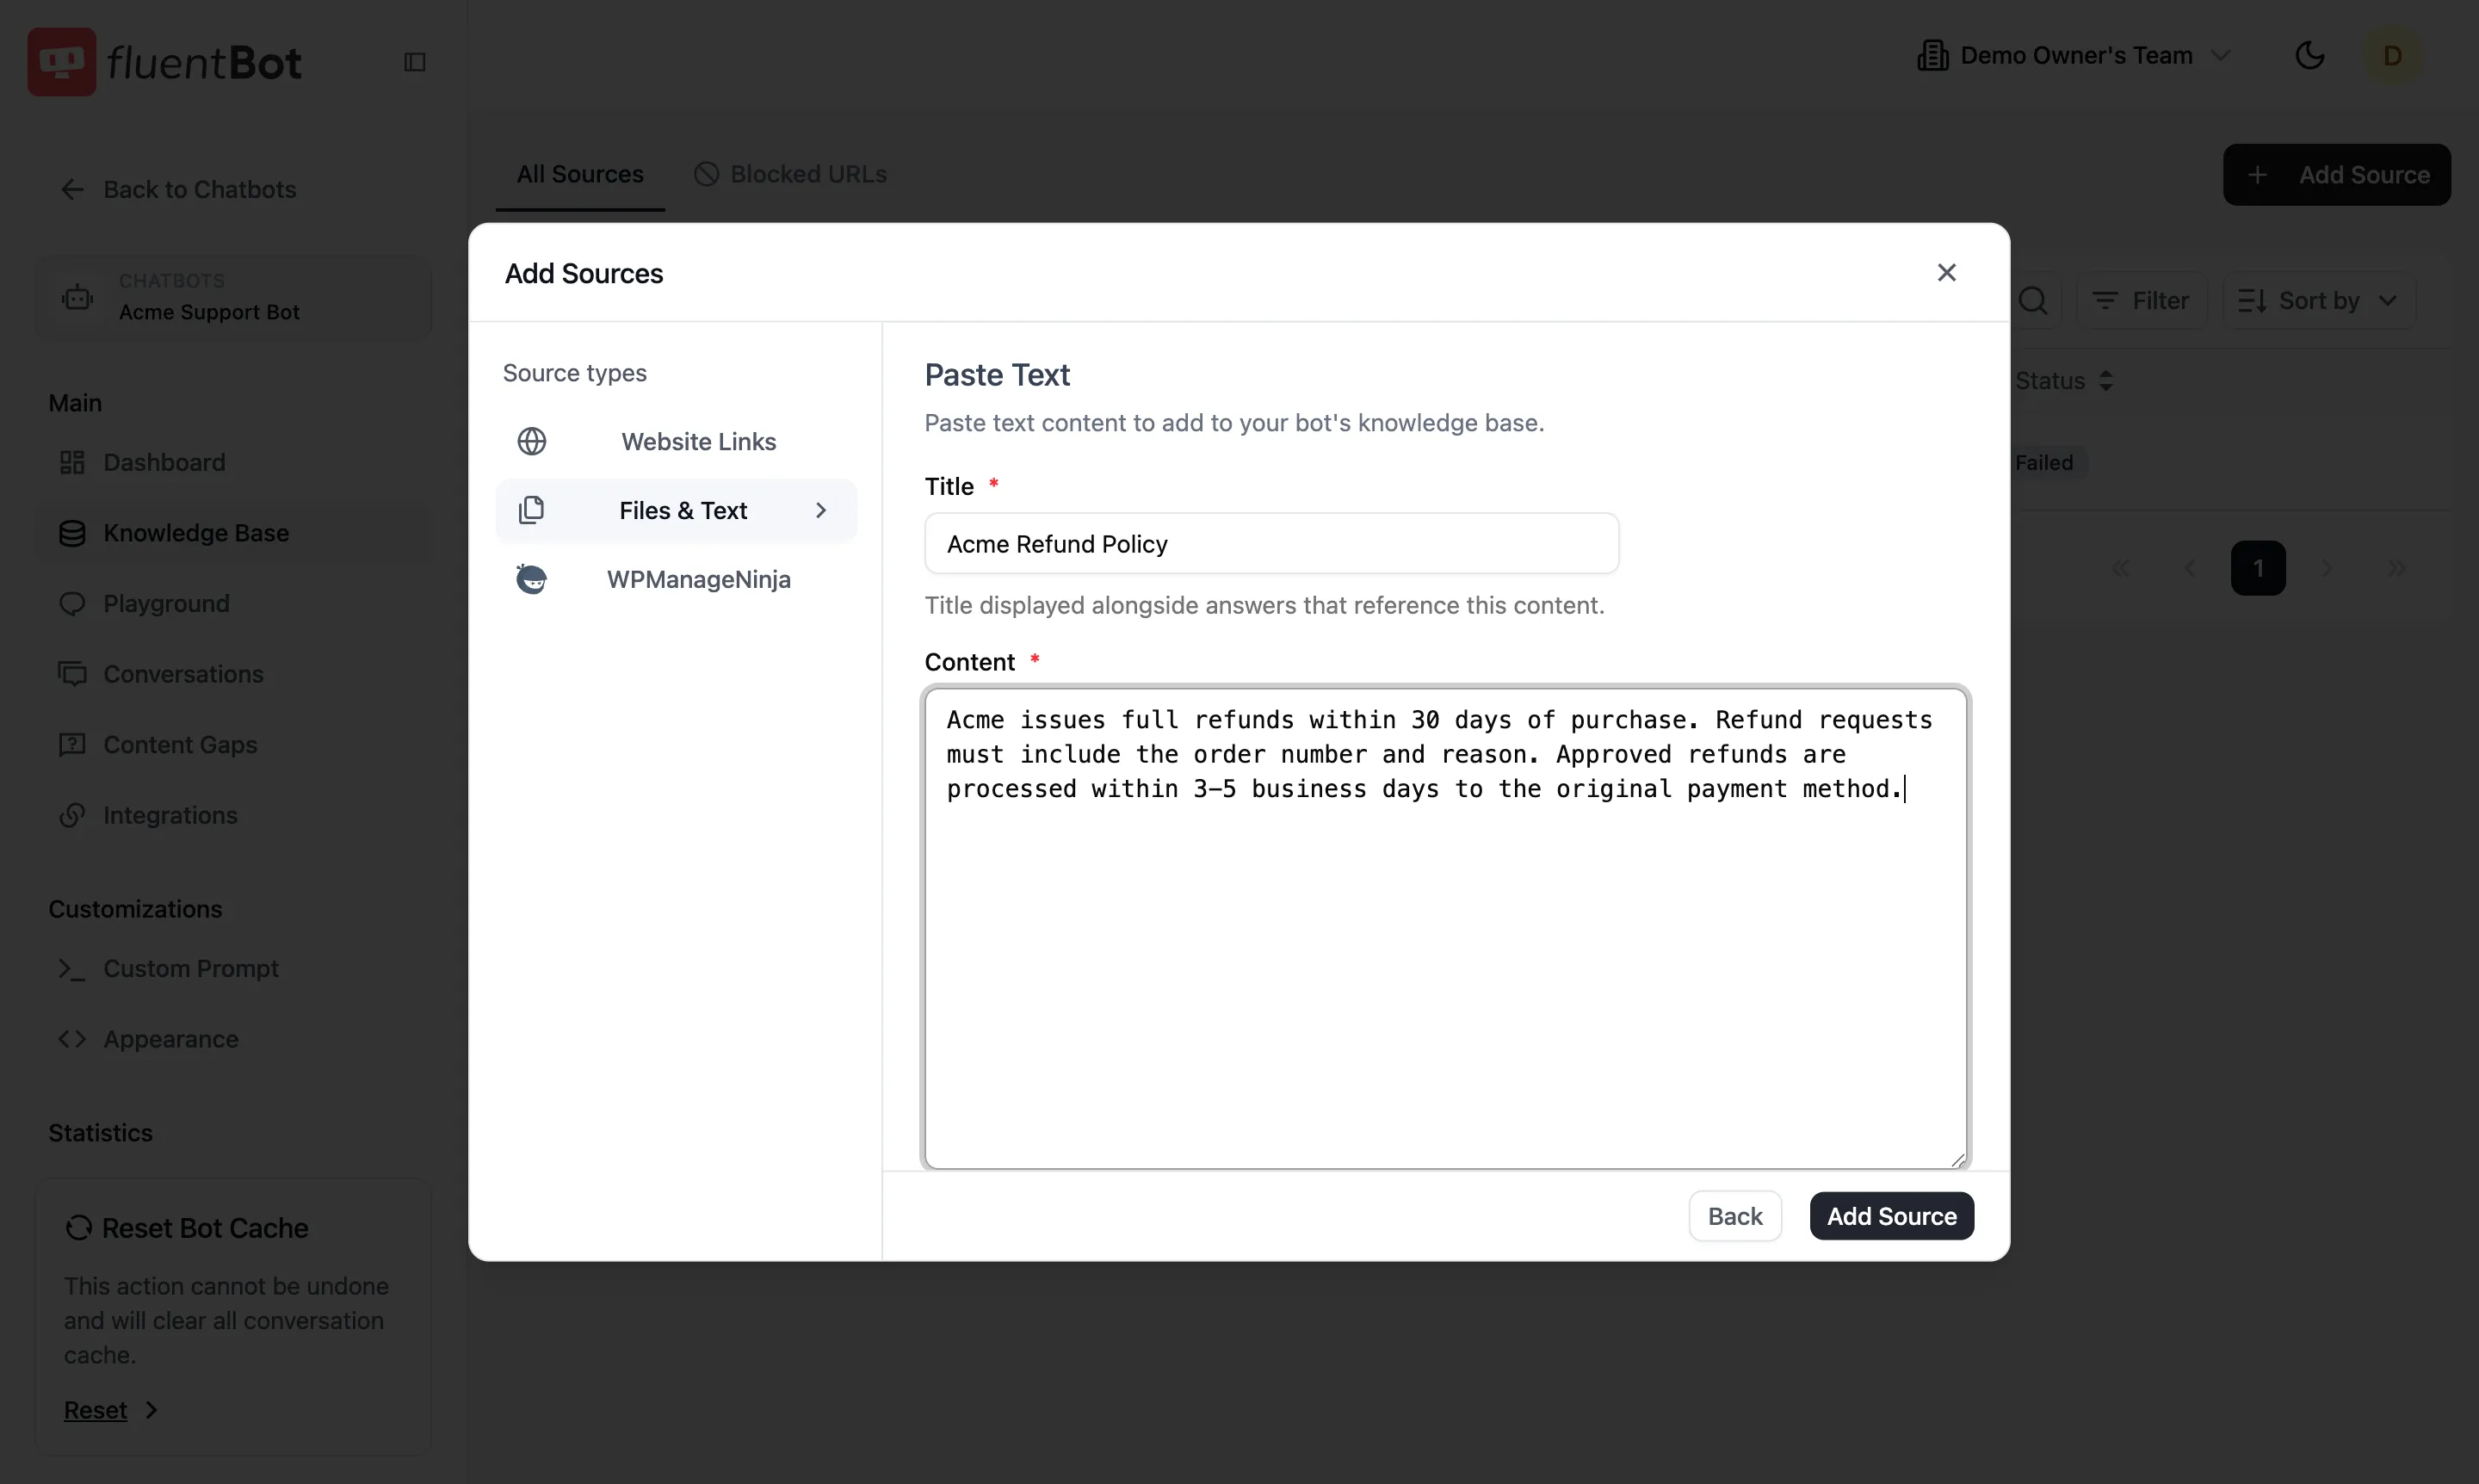
Task: Click the robot icon beside Acme Support Bot
Action: click(78, 297)
